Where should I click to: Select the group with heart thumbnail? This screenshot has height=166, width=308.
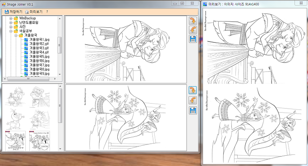15,141
